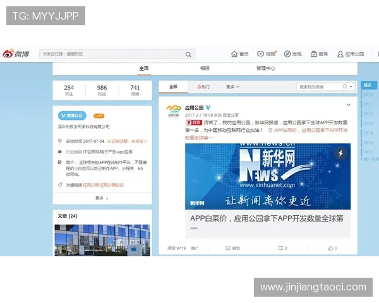Jump to 2012 in timeline
The width and height of the screenshot is (379, 303).
[368, 152]
